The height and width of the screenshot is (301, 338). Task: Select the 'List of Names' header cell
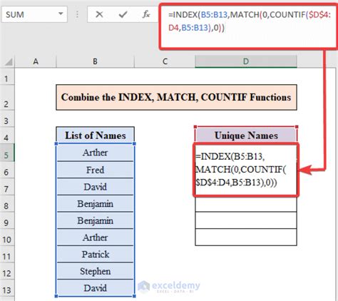click(96, 136)
